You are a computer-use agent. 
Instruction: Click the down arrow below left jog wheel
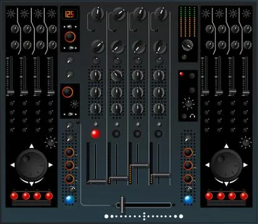click(x=31, y=184)
